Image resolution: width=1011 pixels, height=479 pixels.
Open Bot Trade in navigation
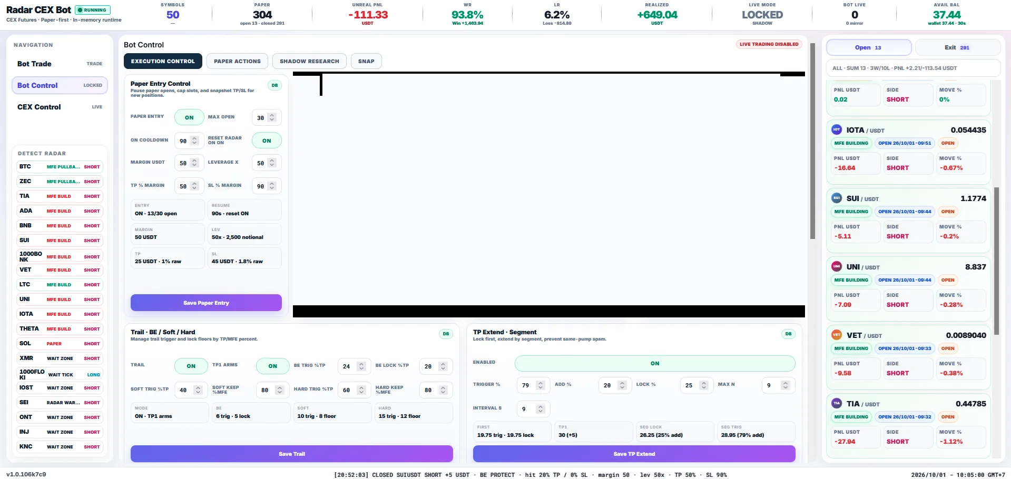coord(60,64)
